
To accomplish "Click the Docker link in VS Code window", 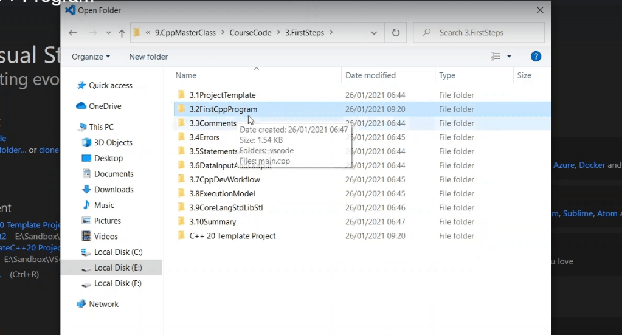I will click(592, 165).
